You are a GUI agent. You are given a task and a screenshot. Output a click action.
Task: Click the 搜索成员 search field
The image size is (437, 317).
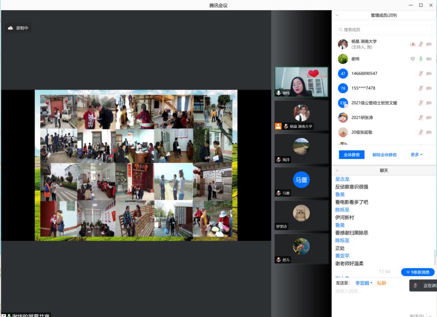384,29
